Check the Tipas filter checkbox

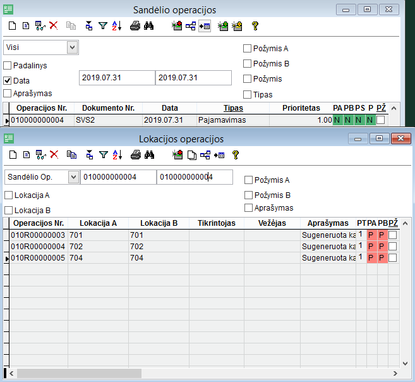(x=248, y=95)
